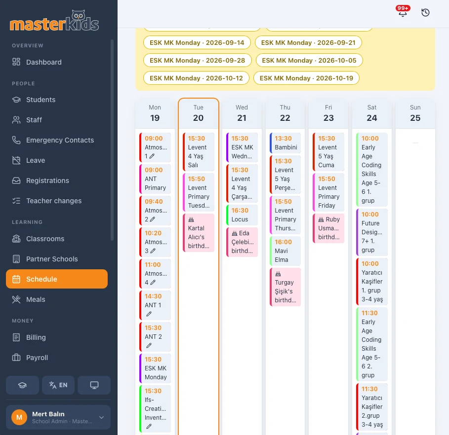Expand the Mert Balın profile chevron
449x435 pixels.
point(101,417)
